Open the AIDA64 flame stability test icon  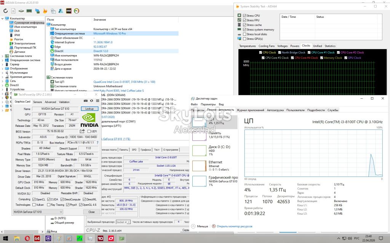(45, 11)
